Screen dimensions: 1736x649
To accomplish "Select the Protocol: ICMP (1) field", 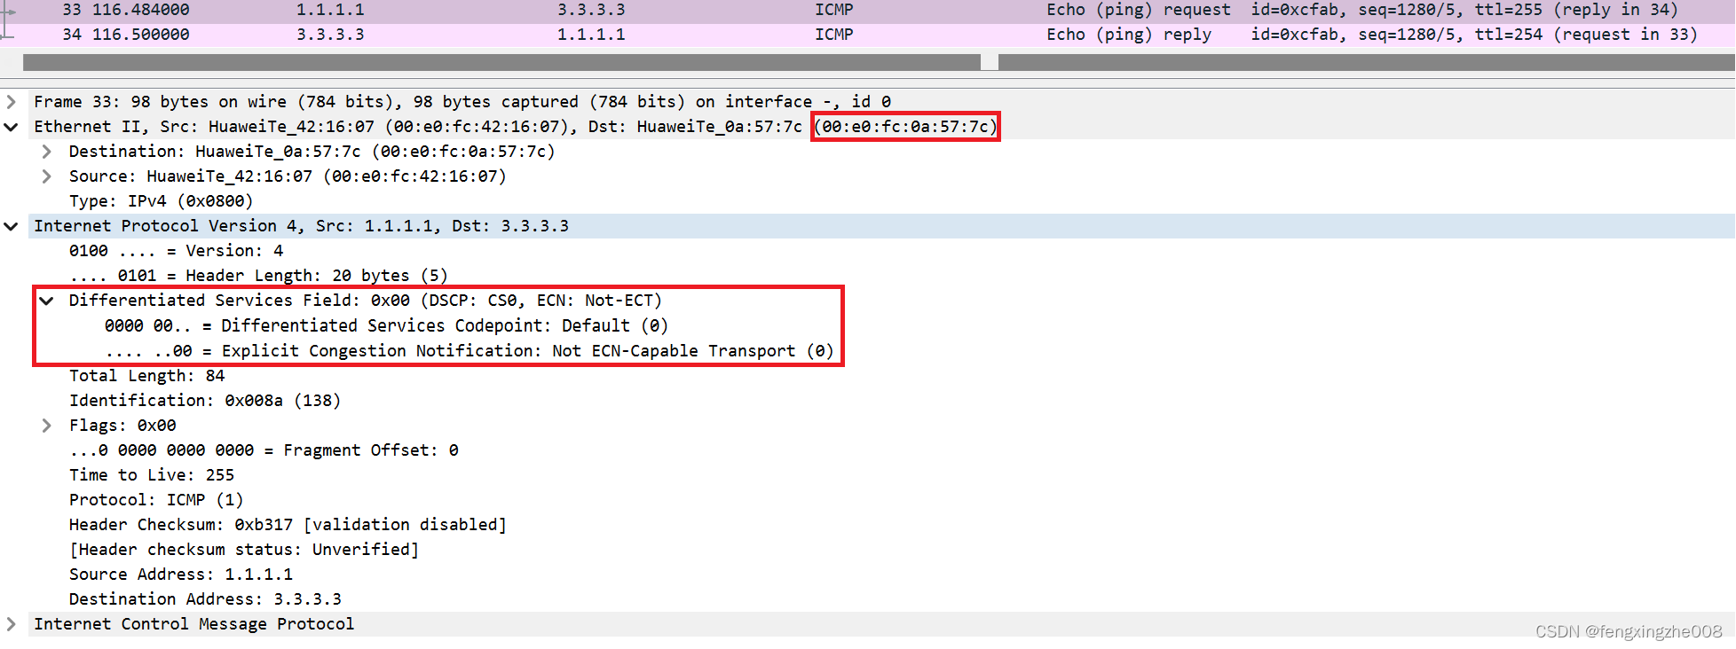I will click(x=156, y=500).
